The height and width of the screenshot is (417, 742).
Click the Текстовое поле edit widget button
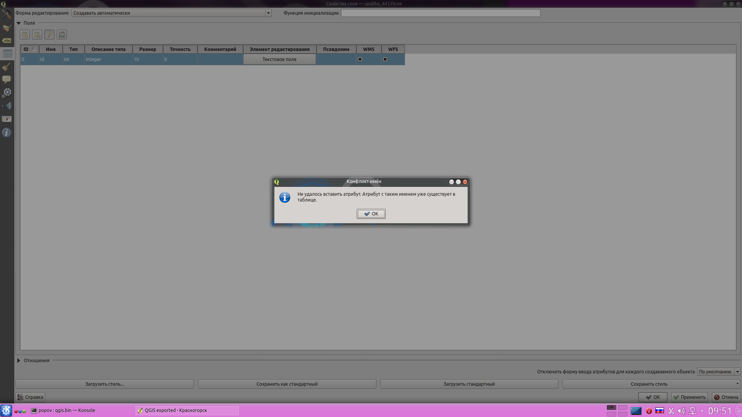pyautogui.click(x=279, y=59)
